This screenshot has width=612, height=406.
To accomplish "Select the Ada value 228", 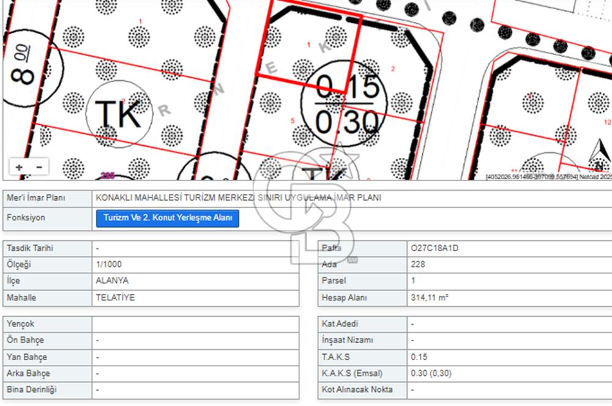I will click(418, 264).
